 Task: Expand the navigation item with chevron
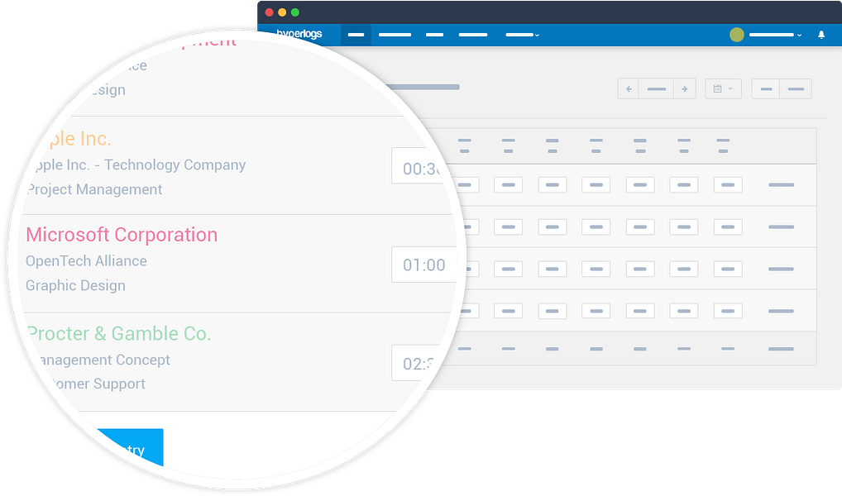[x=523, y=35]
